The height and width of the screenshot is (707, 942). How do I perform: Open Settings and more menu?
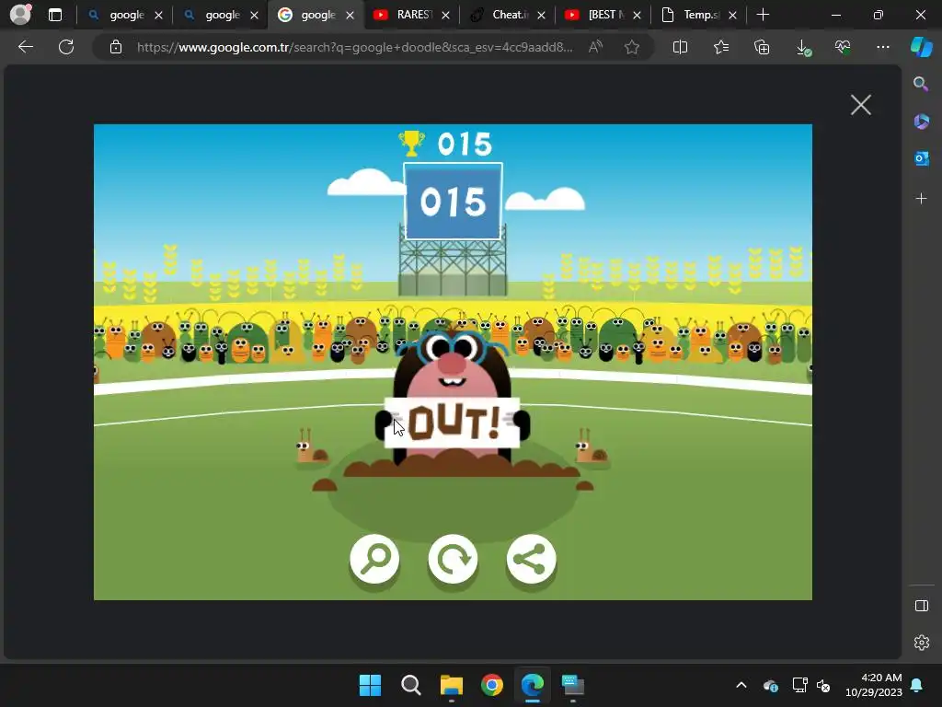883,47
